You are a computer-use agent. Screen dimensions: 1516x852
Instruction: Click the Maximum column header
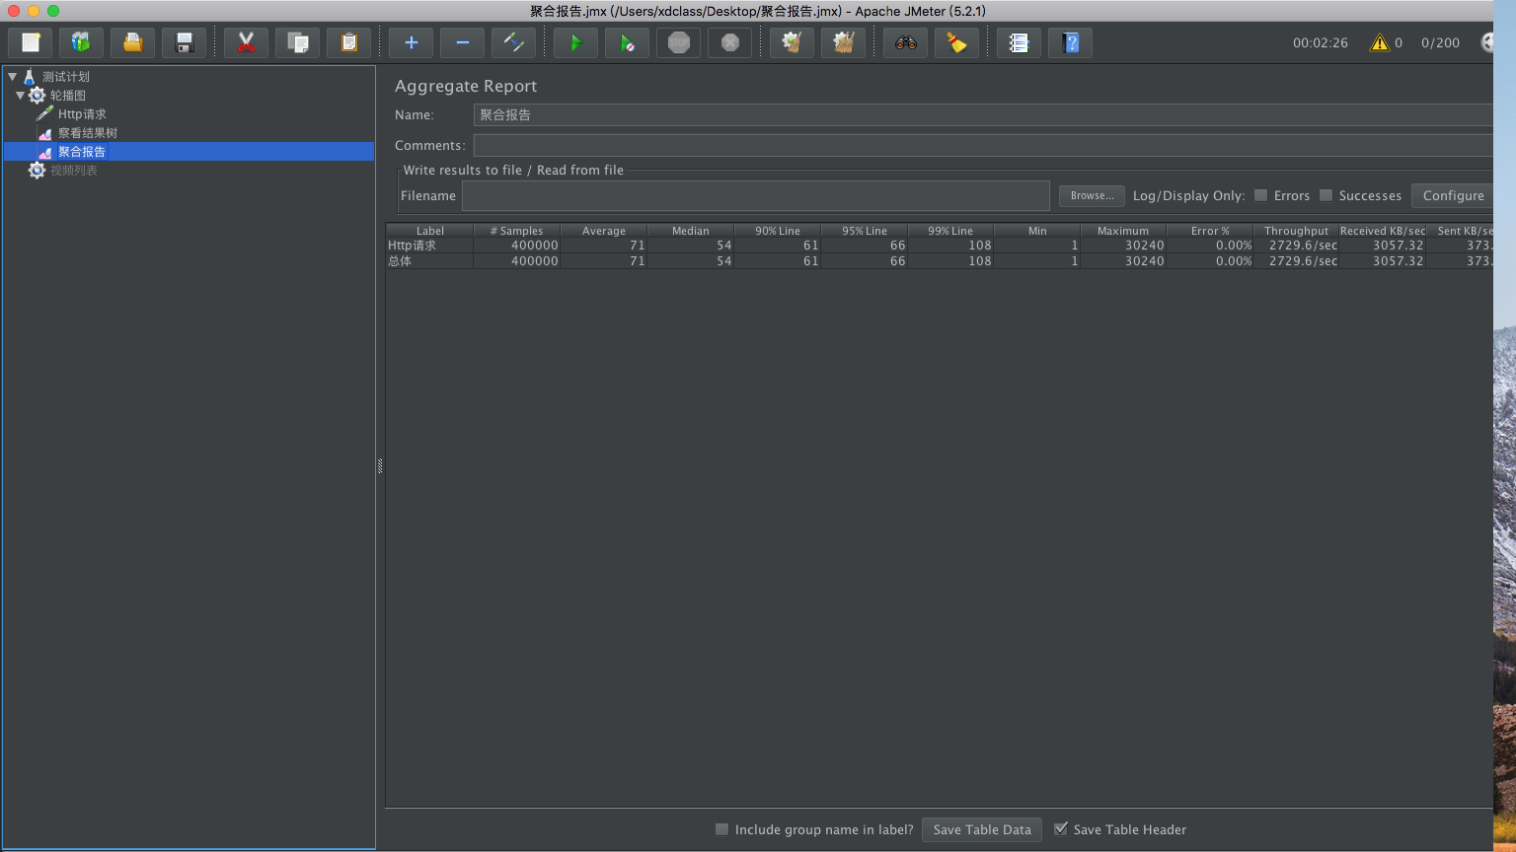point(1123,231)
